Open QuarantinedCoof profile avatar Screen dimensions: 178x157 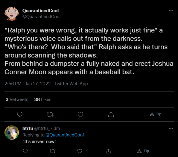pyautogui.click(x=12, y=14)
